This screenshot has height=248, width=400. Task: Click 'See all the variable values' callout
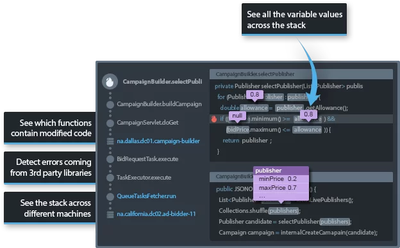click(294, 19)
